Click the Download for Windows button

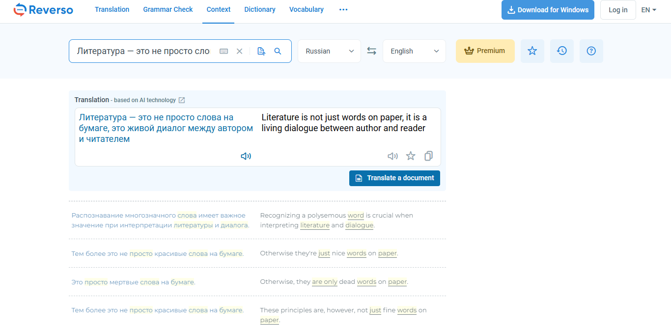[x=548, y=10]
